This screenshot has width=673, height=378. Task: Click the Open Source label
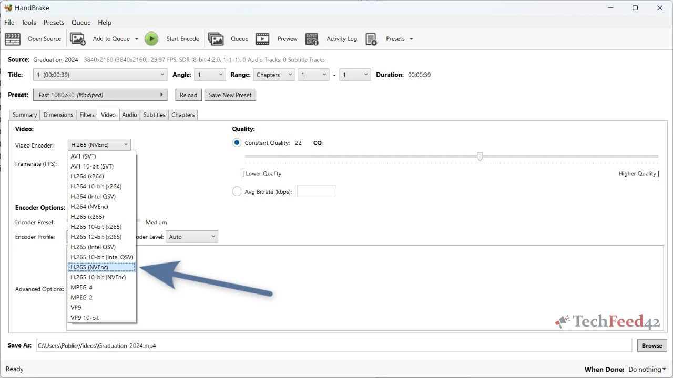tap(44, 39)
